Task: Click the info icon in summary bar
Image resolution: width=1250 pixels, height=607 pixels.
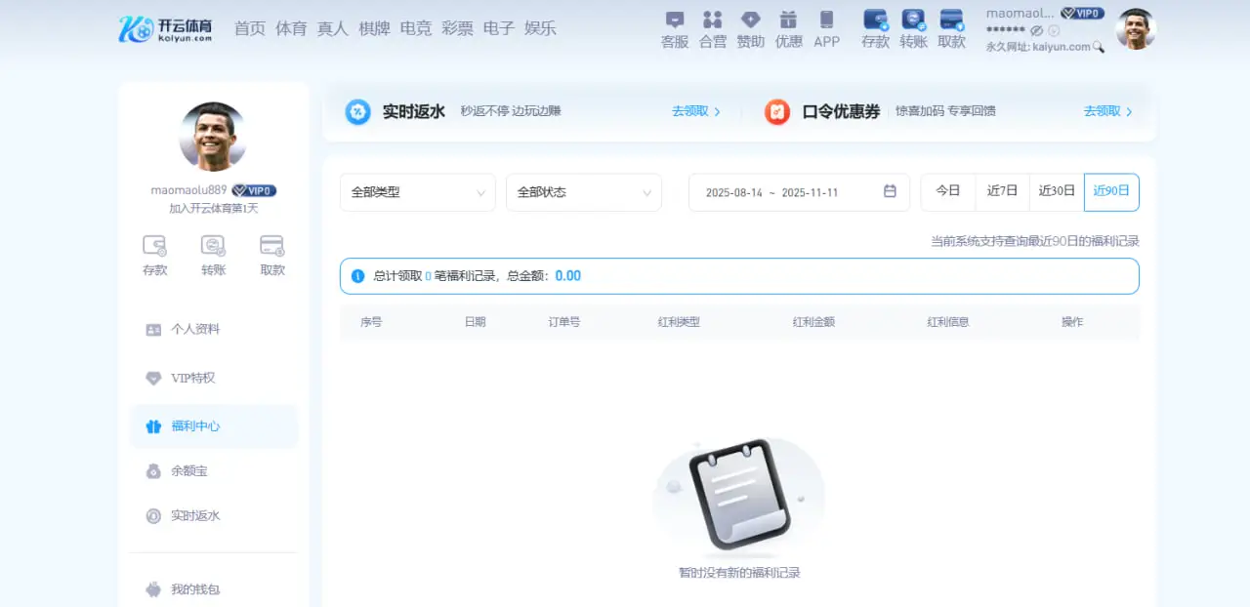Action: click(357, 276)
